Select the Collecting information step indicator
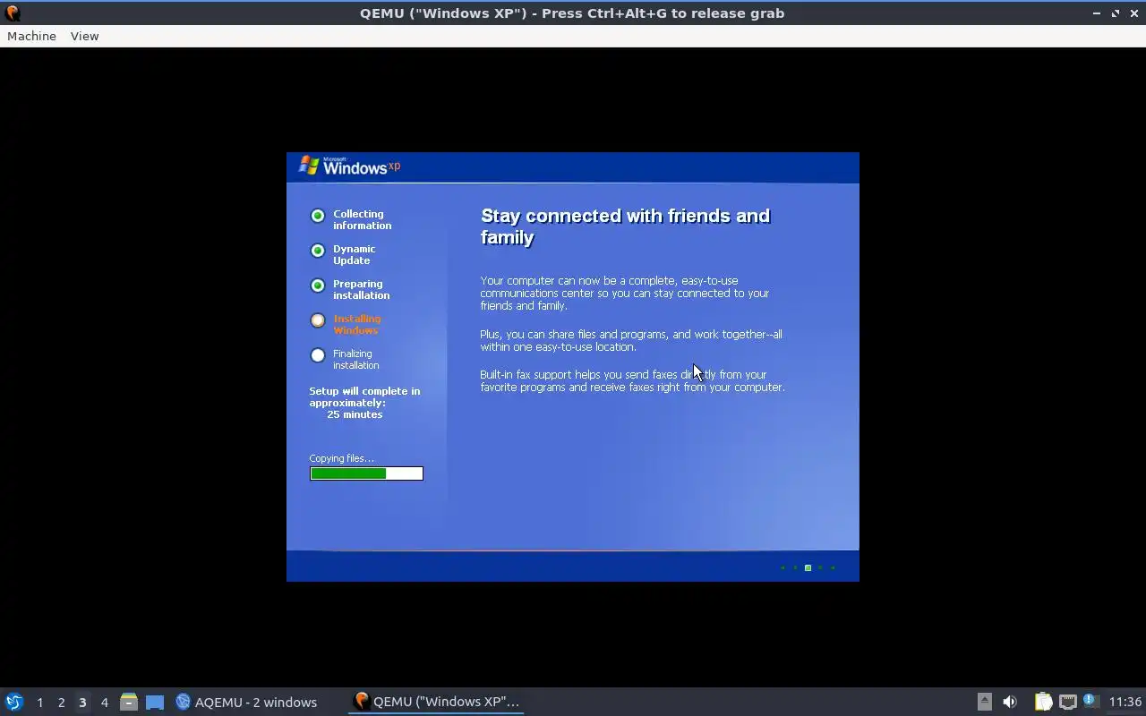The width and height of the screenshot is (1146, 716). pyautogui.click(x=318, y=216)
